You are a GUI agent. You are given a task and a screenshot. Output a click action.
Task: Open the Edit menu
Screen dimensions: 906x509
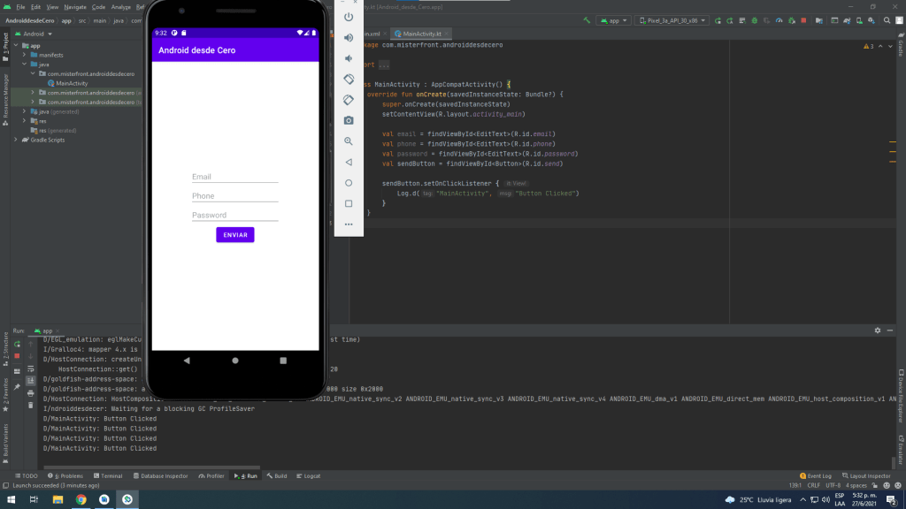pos(35,7)
